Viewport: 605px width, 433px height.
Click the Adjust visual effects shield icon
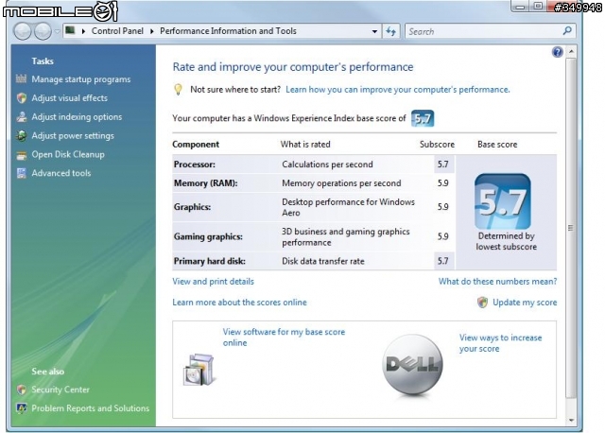22,98
